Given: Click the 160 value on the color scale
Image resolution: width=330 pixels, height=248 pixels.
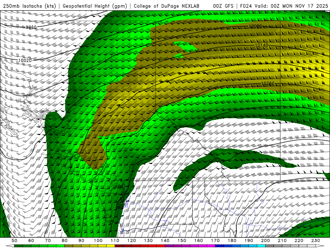Looking at the screenshot, I should (198, 241).
